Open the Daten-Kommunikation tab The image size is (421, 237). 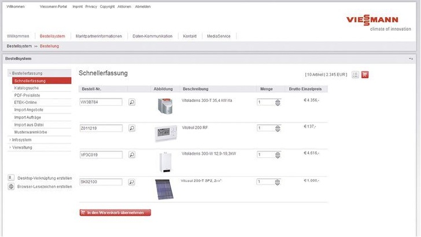tap(152, 36)
